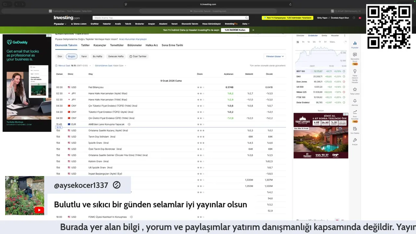Viewport: 416px width, 234px height.
Task: Open Alarmlar bell icon
Action: pyautogui.click(x=355, y=101)
